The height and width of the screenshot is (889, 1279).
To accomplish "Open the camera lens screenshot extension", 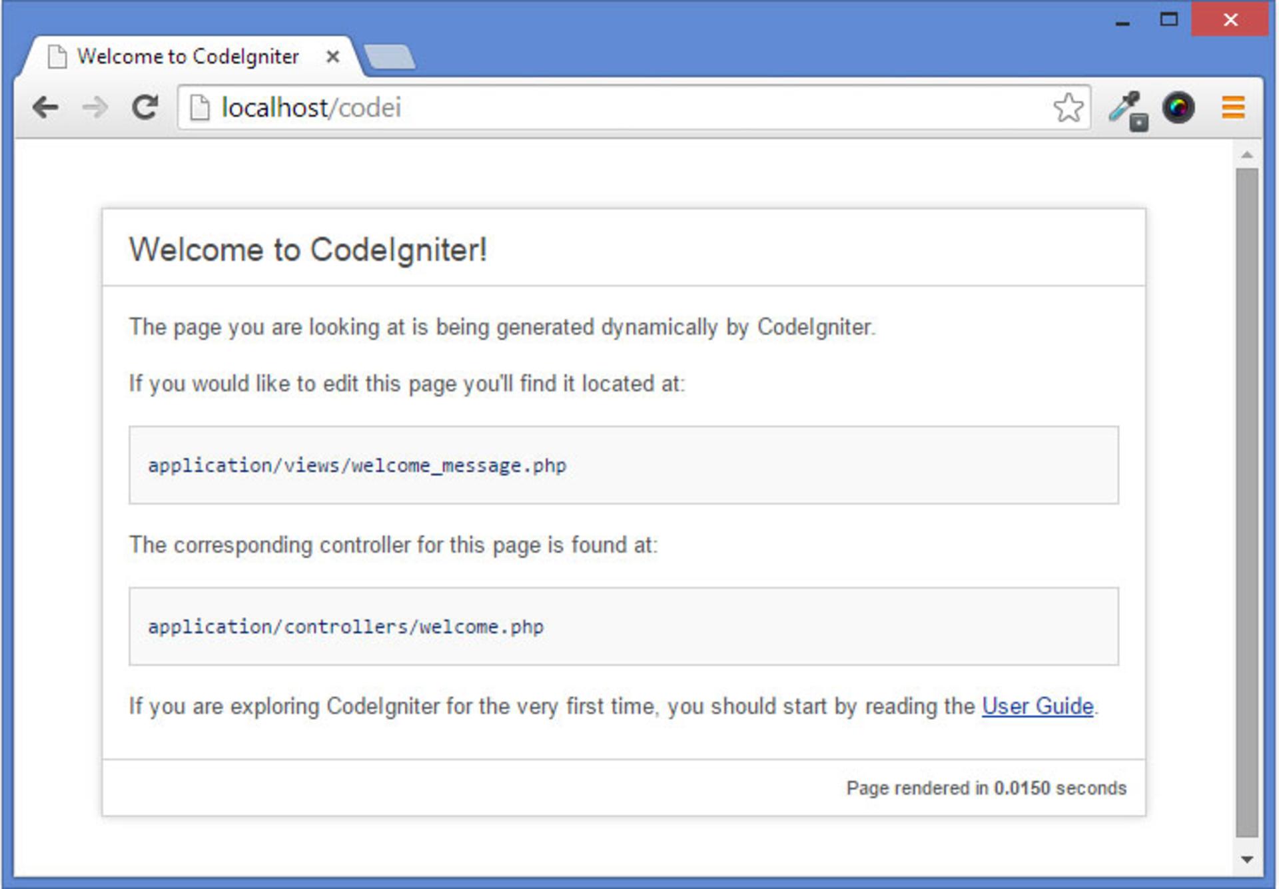I will tap(1178, 107).
